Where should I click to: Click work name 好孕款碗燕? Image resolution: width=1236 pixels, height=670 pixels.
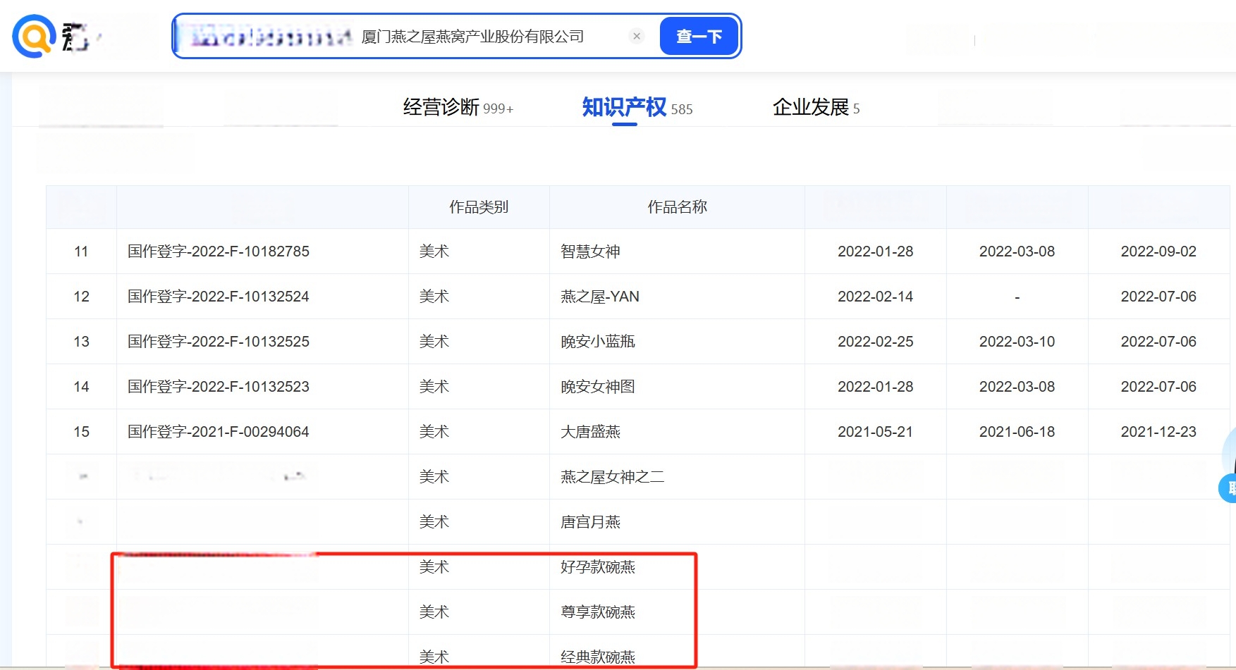[598, 567]
